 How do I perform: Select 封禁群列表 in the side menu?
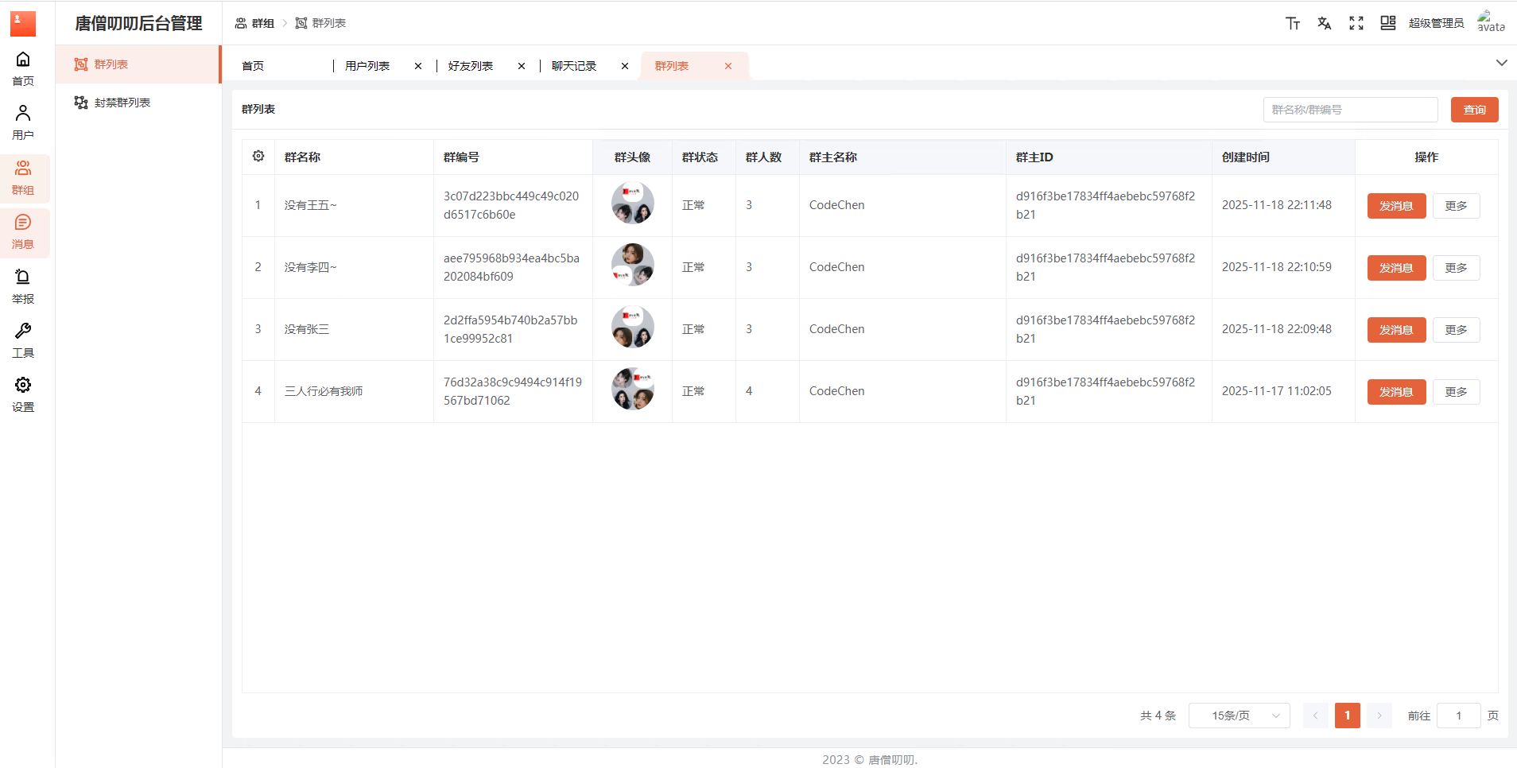pyautogui.click(x=122, y=103)
